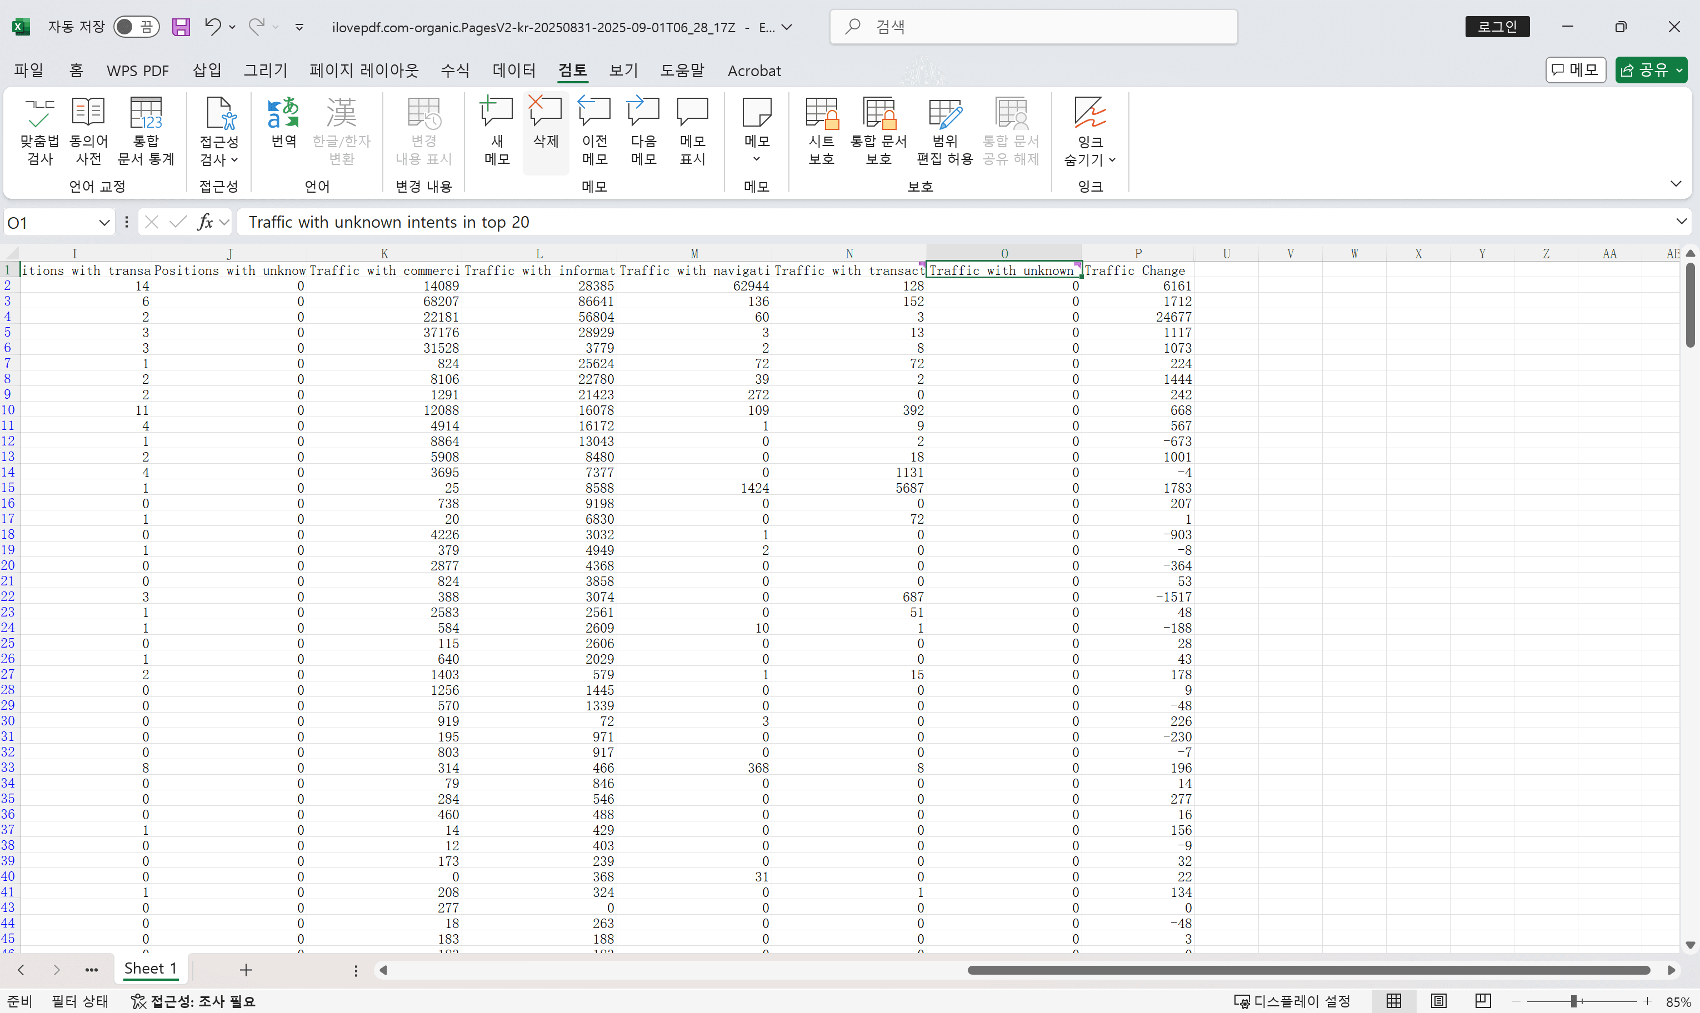Open the Quick Access Toolbar customize dropdown
The width and height of the screenshot is (1700, 1013).
click(299, 27)
